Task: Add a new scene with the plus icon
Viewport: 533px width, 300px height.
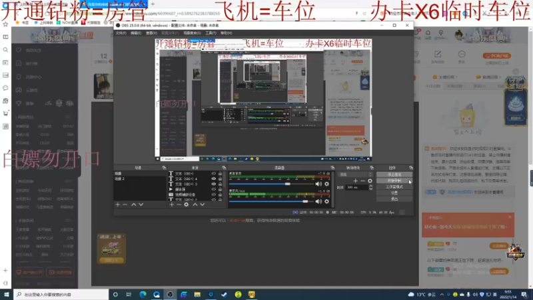Action: point(118,205)
